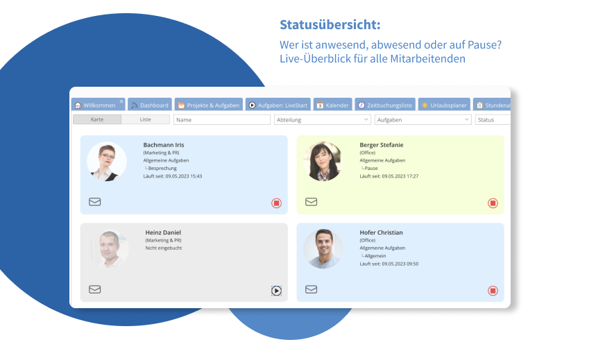Open the Willkommen tab

tap(98, 105)
